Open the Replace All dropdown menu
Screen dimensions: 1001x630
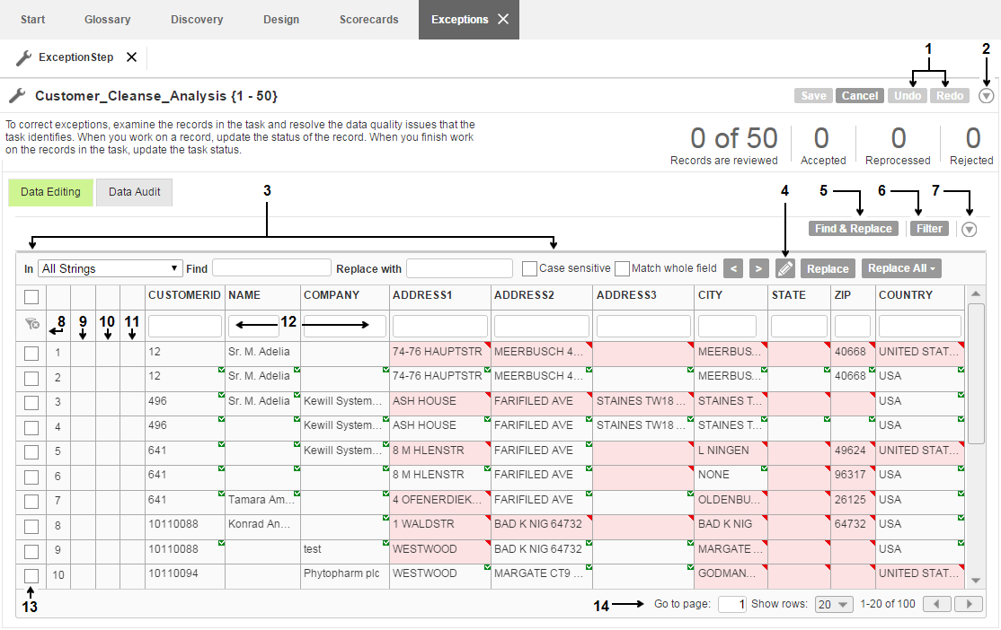tap(900, 268)
